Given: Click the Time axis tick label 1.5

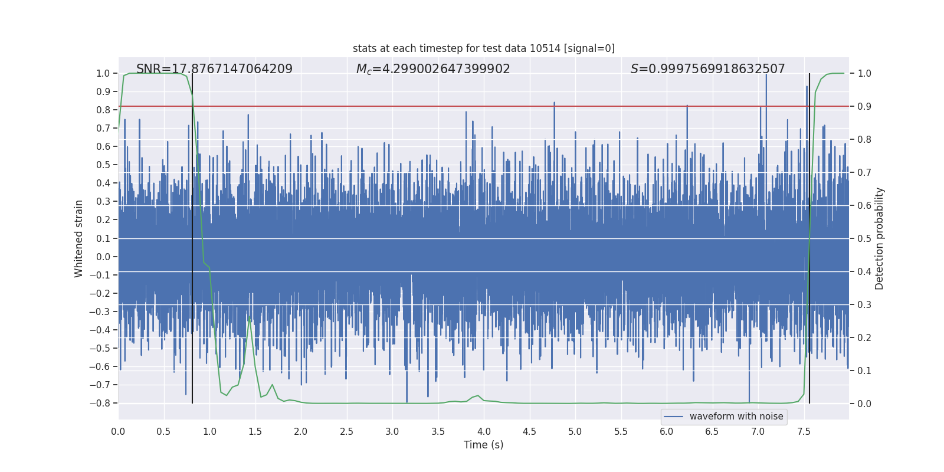Looking at the screenshot, I should pos(255,431).
